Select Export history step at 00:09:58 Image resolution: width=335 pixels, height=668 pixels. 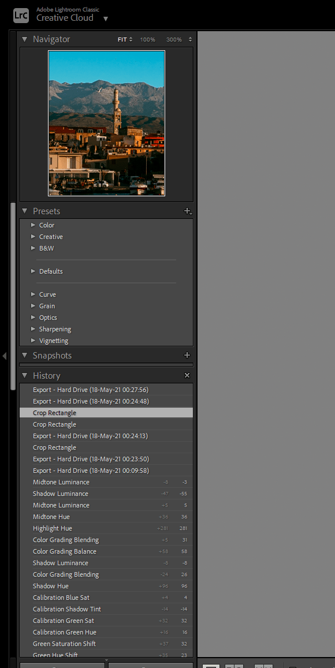106,471
